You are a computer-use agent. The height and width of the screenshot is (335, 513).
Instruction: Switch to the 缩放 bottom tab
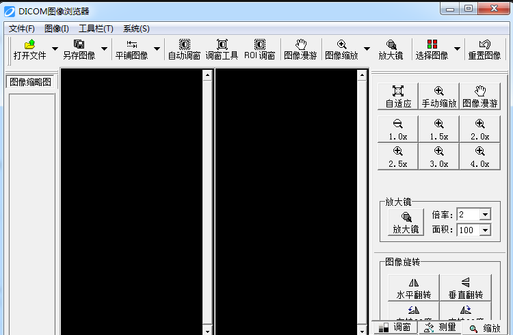click(486, 328)
